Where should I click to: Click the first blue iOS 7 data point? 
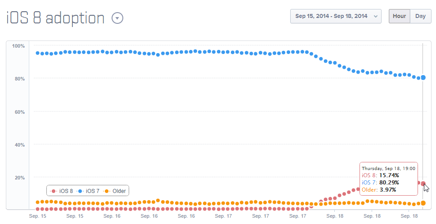38,53
